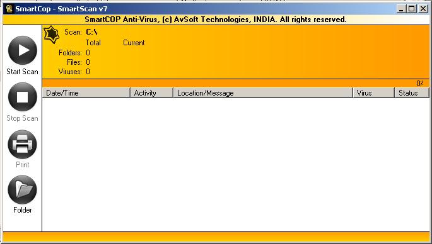Screen dimensions: 432x244
Task: Click the SmartCop title bar app icon
Action: [x=9, y=9]
